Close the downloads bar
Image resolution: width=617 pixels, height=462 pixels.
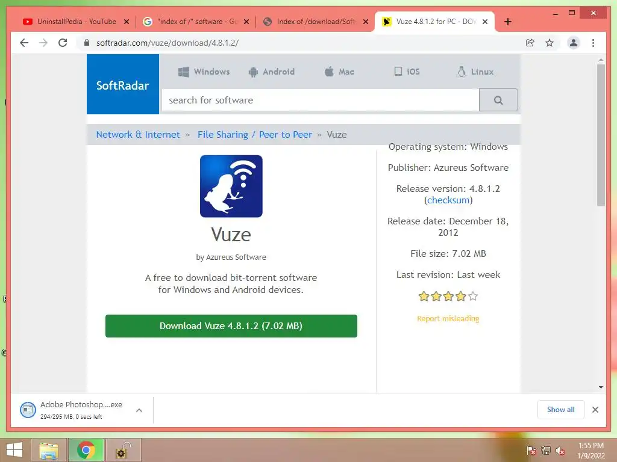coord(595,410)
